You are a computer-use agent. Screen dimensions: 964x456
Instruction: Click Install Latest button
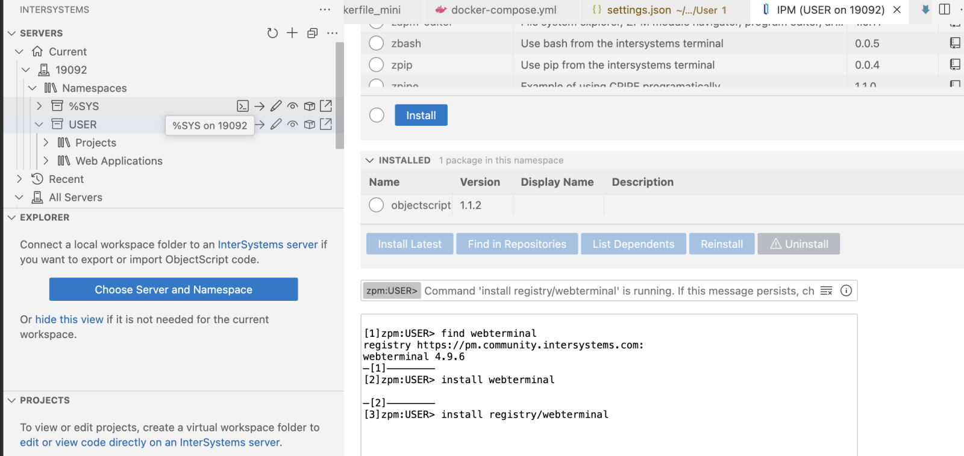coord(410,244)
